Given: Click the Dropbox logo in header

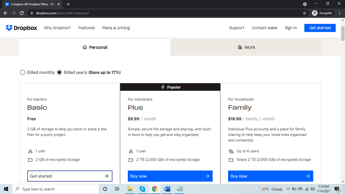Looking at the screenshot, I should (21, 28).
